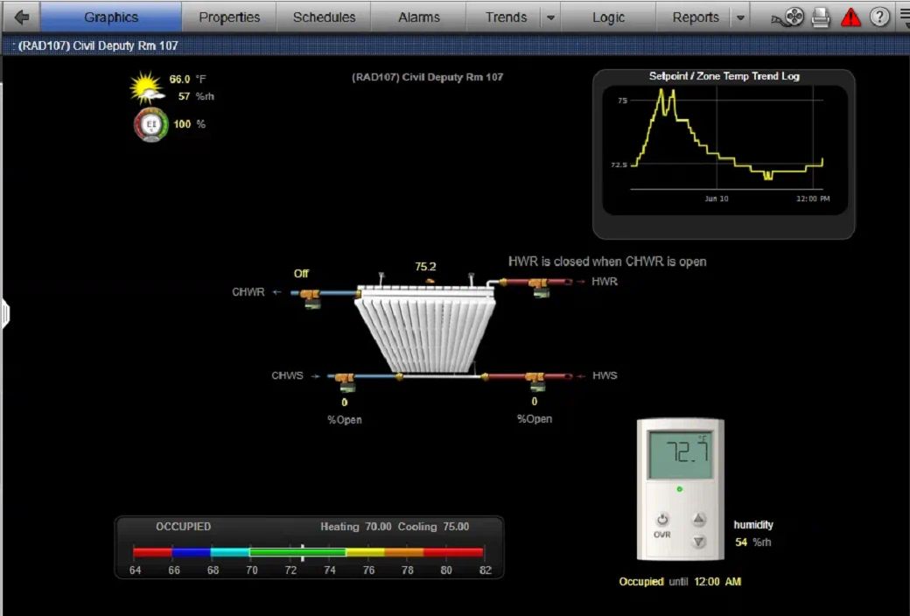Expand the Reports dropdown arrow
910x616 pixels.
click(x=740, y=17)
